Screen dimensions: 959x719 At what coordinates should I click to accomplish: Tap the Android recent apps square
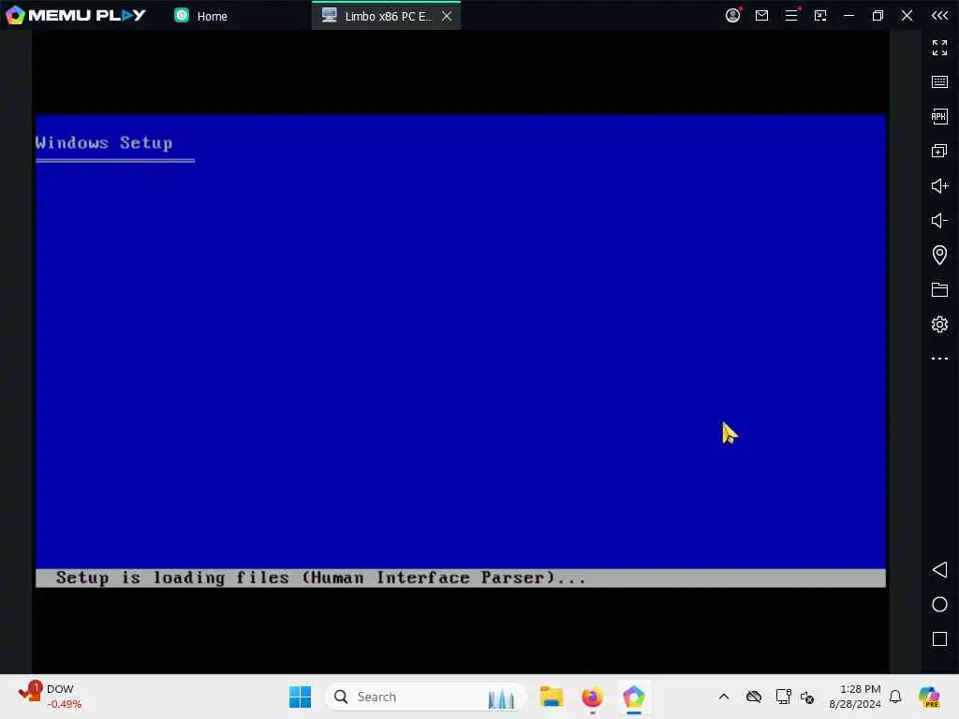939,638
